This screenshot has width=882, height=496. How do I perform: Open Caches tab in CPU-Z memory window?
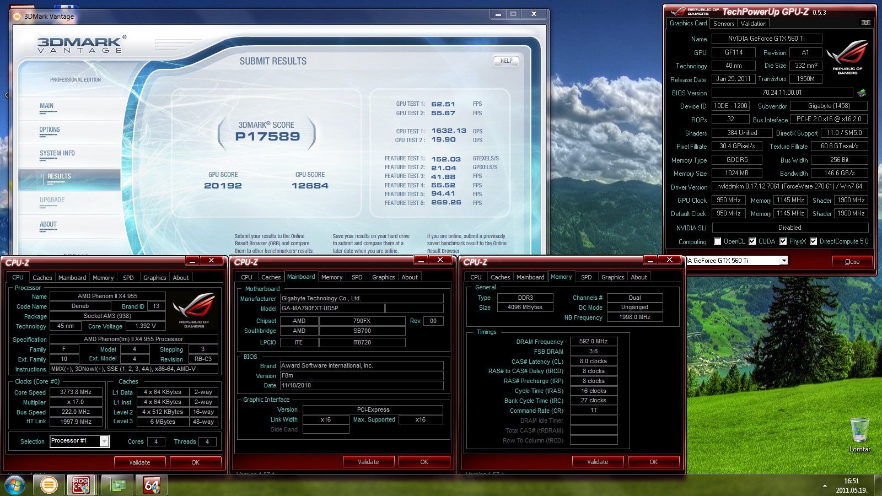pyautogui.click(x=500, y=277)
